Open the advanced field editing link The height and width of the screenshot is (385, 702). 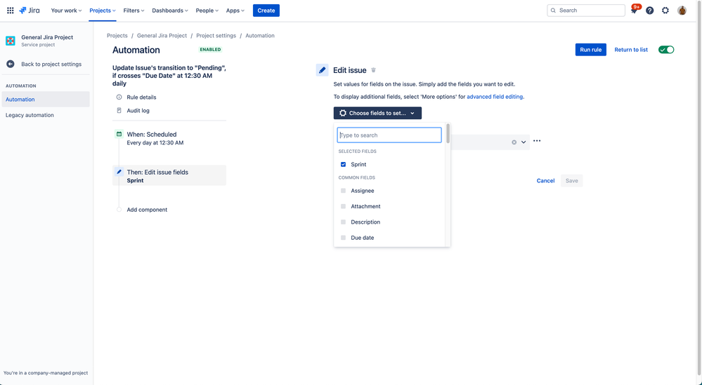pos(495,97)
